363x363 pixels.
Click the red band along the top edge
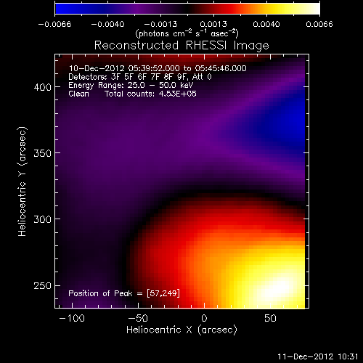[x=169, y=57]
